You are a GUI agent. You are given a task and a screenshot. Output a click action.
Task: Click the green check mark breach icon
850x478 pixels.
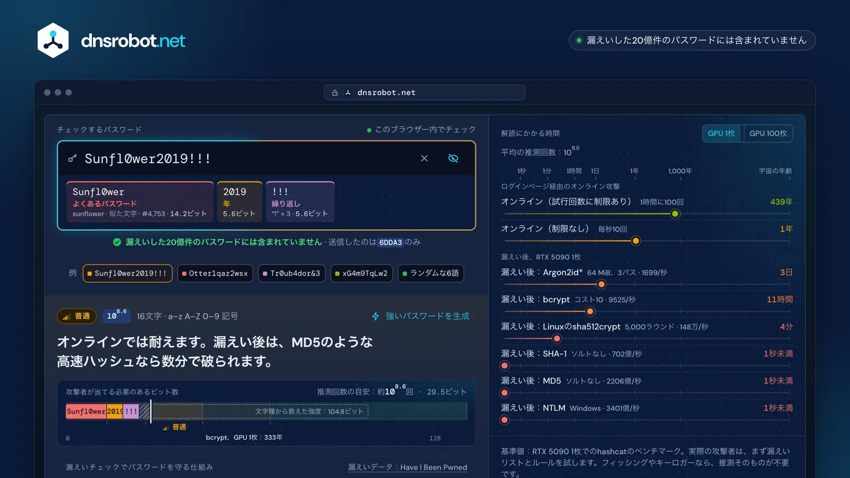pyautogui.click(x=117, y=242)
